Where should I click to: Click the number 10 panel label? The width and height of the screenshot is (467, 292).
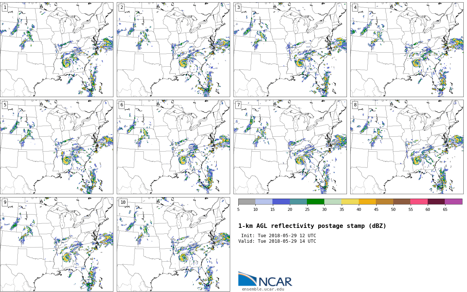click(x=123, y=202)
